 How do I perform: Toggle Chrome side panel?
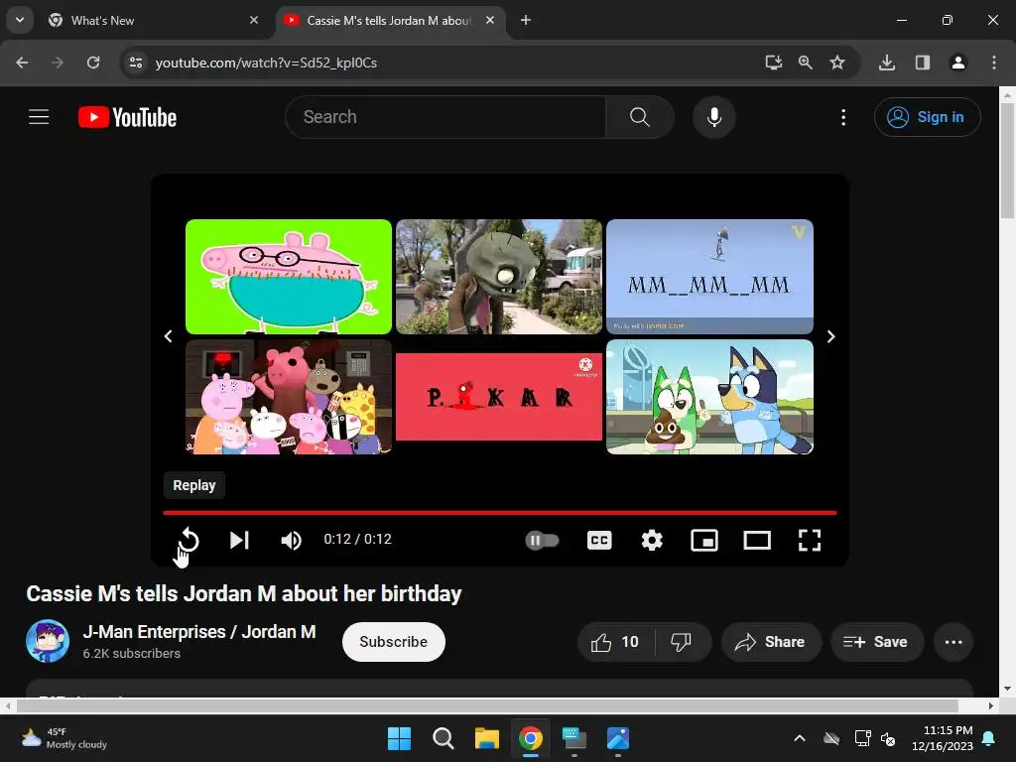(923, 63)
